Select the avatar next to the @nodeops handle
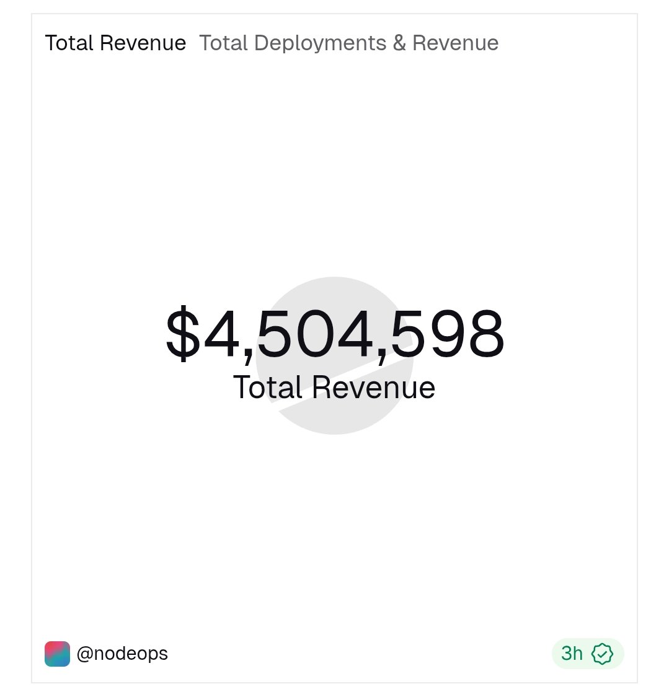 (x=57, y=653)
